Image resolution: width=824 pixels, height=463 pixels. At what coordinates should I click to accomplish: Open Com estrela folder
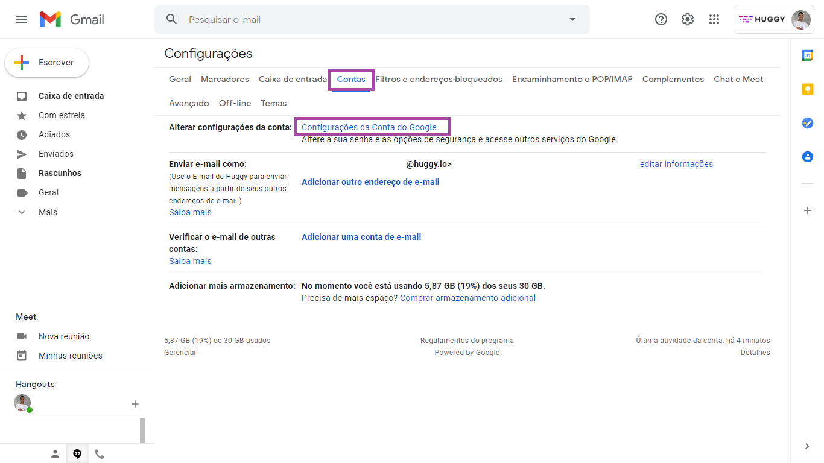[x=62, y=115]
